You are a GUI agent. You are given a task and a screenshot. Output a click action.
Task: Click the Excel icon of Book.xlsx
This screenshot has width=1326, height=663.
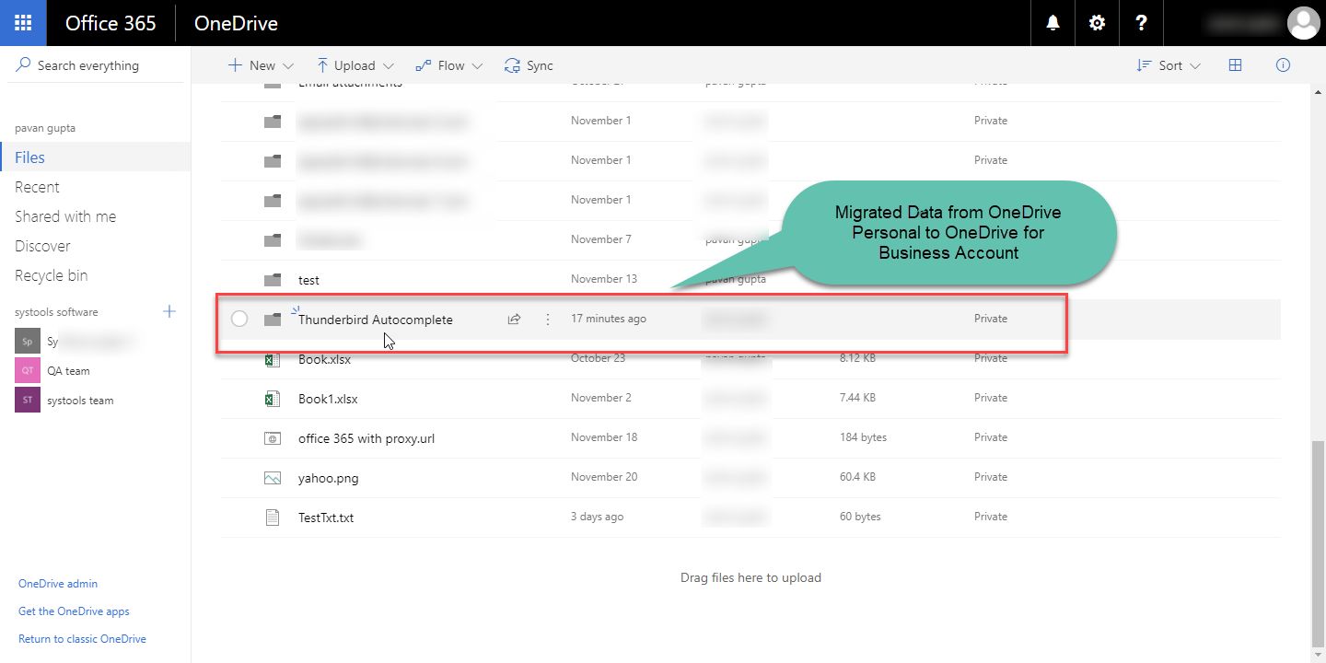[272, 359]
